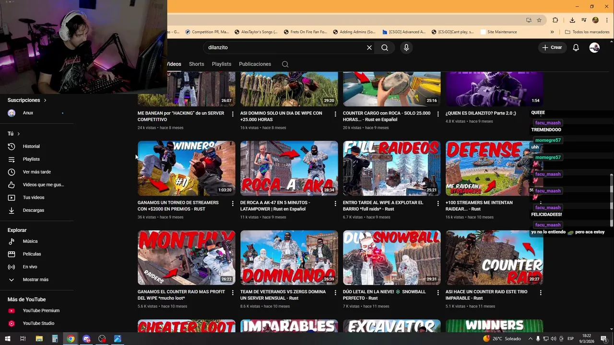Open the Adding Admins bookmark
The width and height of the screenshot is (614, 345).
pos(354,32)
